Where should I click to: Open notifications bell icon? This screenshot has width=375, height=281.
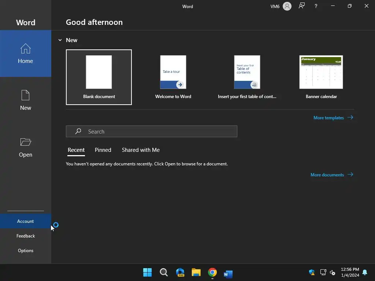point(365,272)
